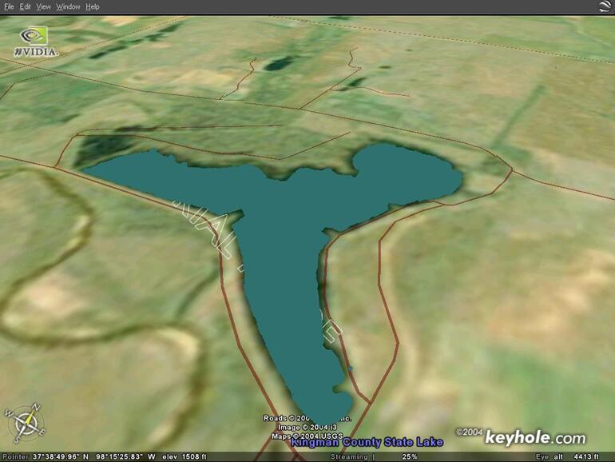Open the Window menu
This screenshot has width=615, height=462.
(68, 6)
